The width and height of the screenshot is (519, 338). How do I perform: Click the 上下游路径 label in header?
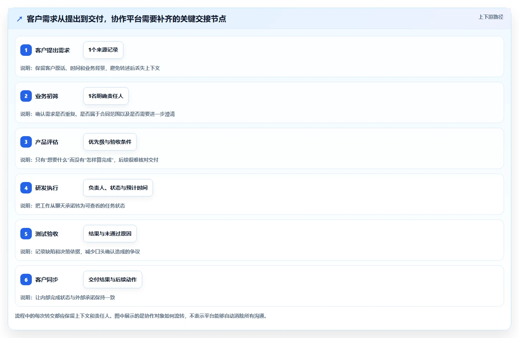tap(491, 17)
